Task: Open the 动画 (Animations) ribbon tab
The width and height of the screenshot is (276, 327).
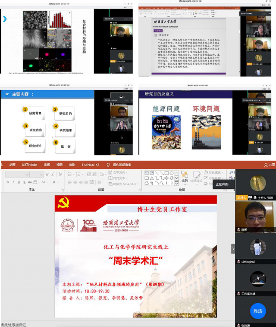Action: (x=12, y=165)
